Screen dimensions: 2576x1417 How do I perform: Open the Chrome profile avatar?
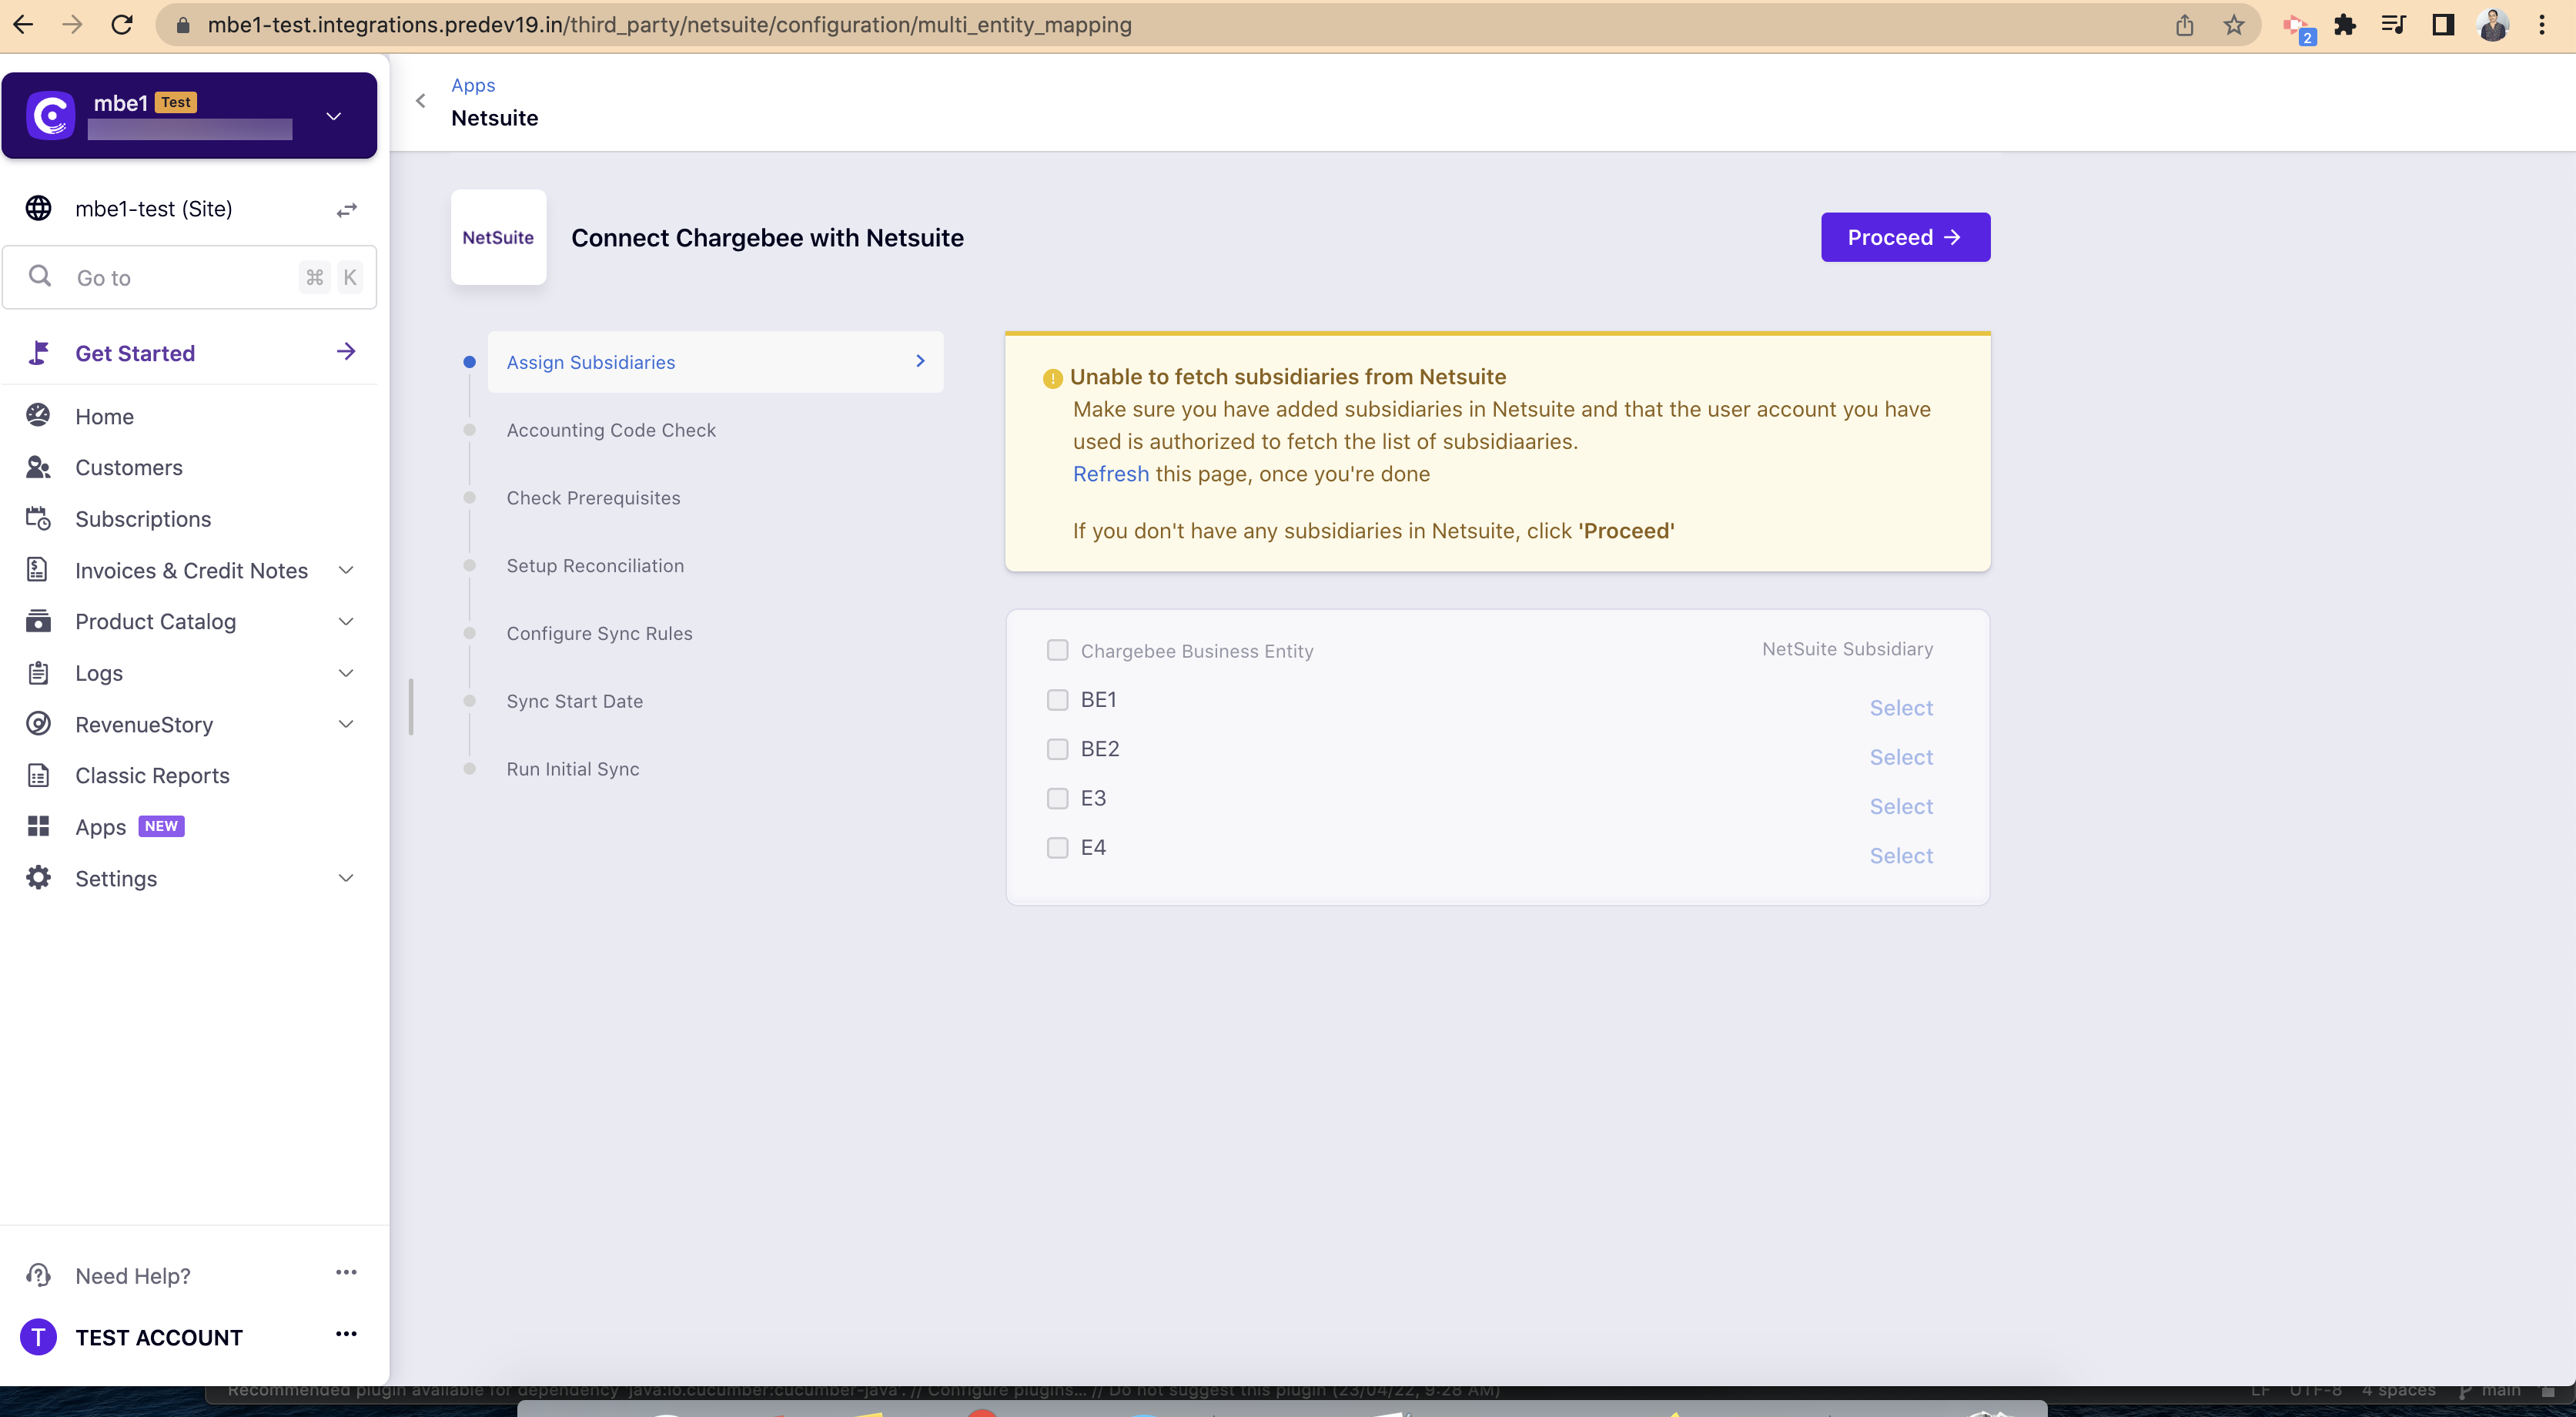point(2493,25)
